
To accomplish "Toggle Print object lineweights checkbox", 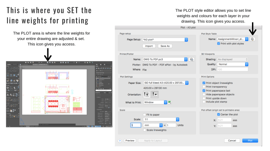I will click(x=204, y=83).
